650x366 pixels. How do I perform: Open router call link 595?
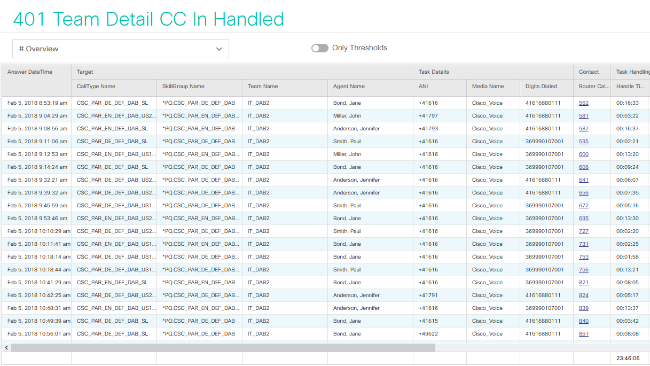pyautogui.click(x=583, y=142)
